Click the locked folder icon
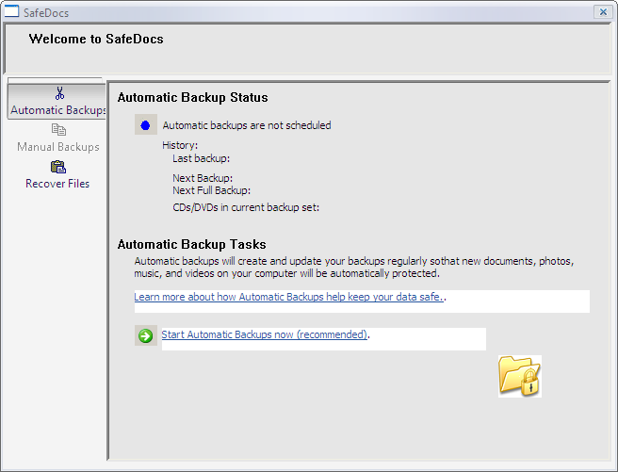Image resolution: width=618 pixels, height=472 pixels. coord(520,376)
